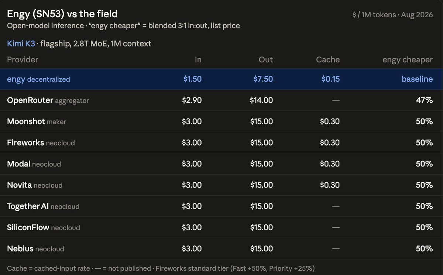Click the Engy (SN53) vs the field title

(x=62, y=14)
